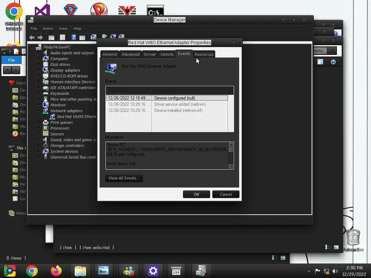Select the Device configured (null) event row

(x=167, y=98)
